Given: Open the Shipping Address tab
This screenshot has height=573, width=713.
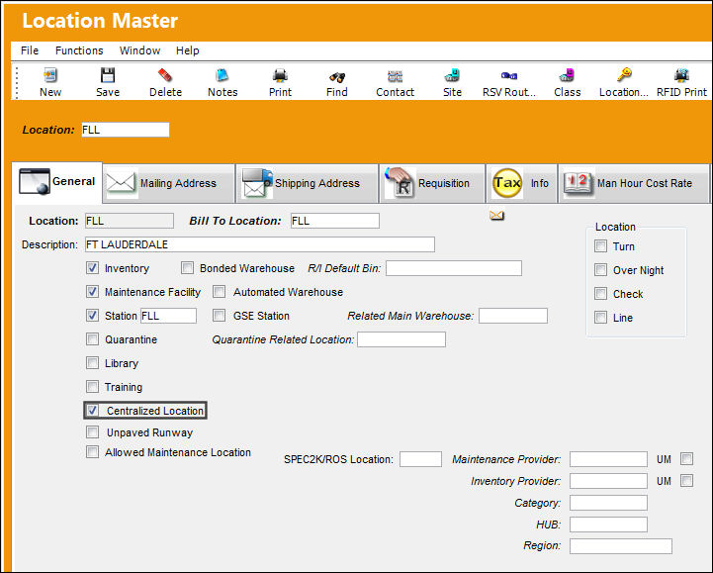Looking at the screenshot, I should [x=307, y=183].
